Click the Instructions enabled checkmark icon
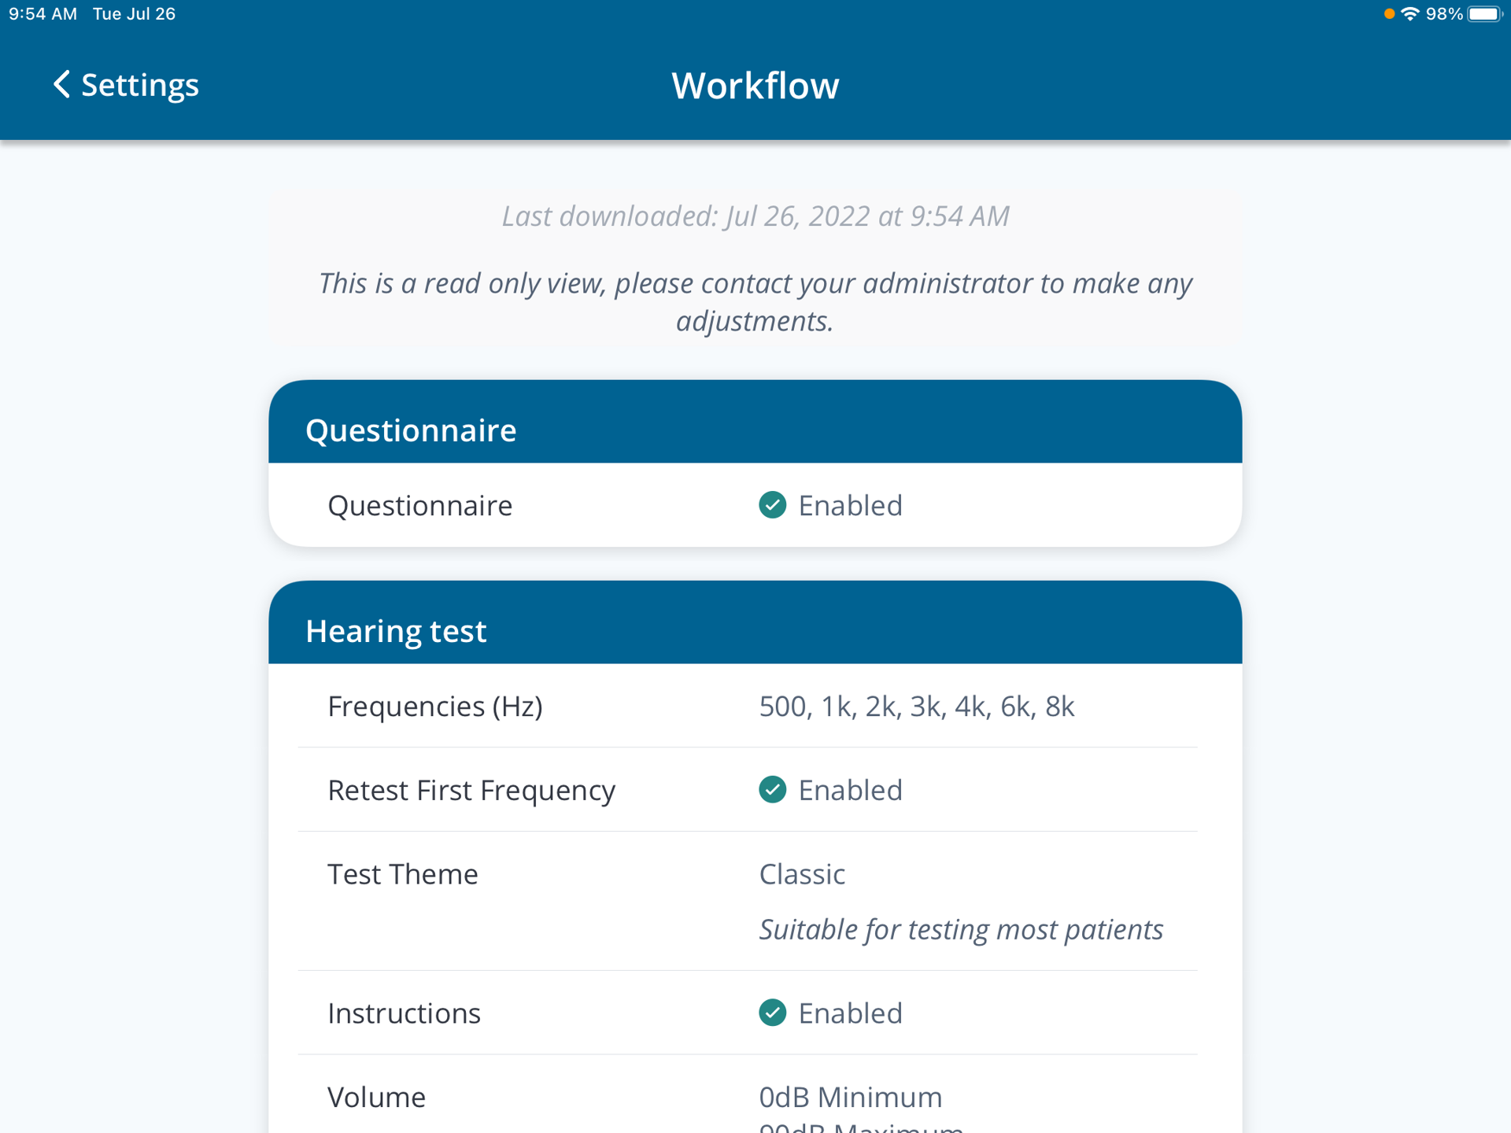Image resolution: width=1511 pixels, height=1133 pixels. click(772, 1013)
